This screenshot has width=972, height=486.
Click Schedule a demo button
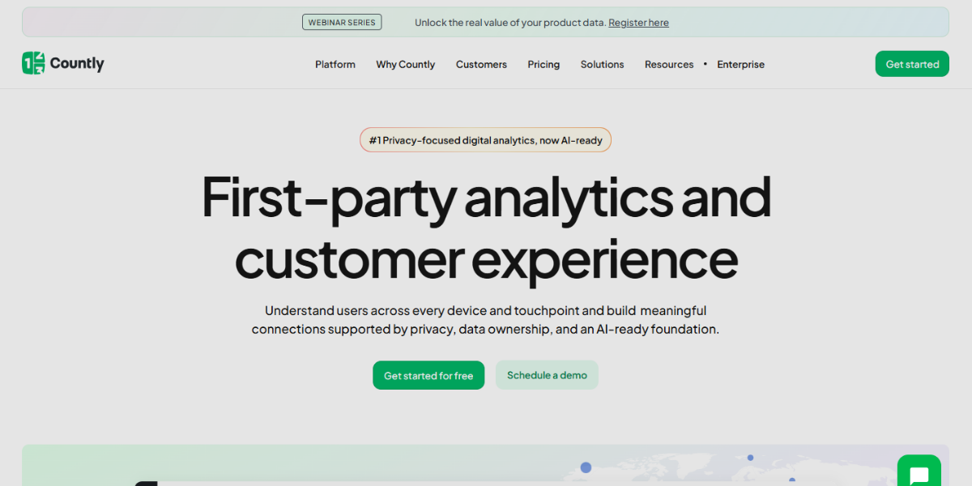coord(547,375)
